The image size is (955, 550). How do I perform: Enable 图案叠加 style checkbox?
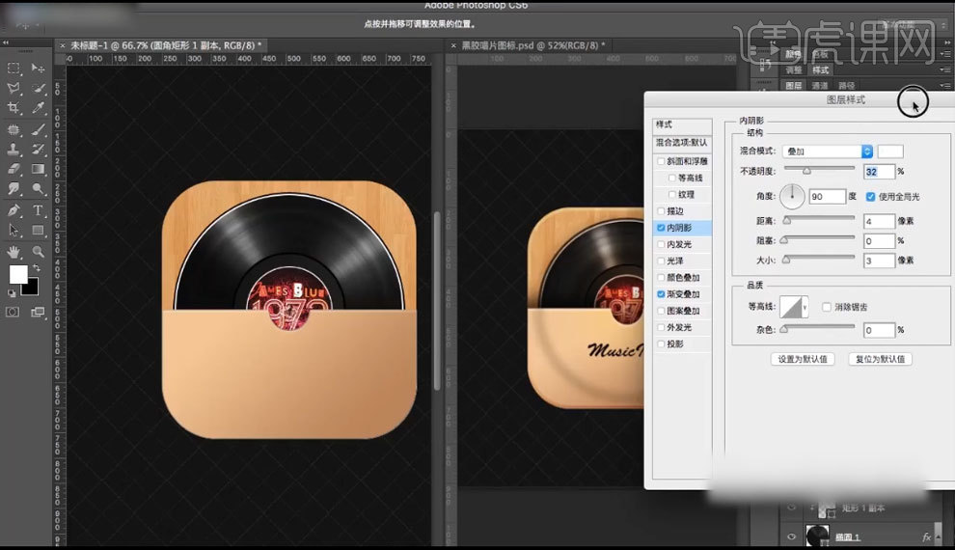tap(661, 311)
